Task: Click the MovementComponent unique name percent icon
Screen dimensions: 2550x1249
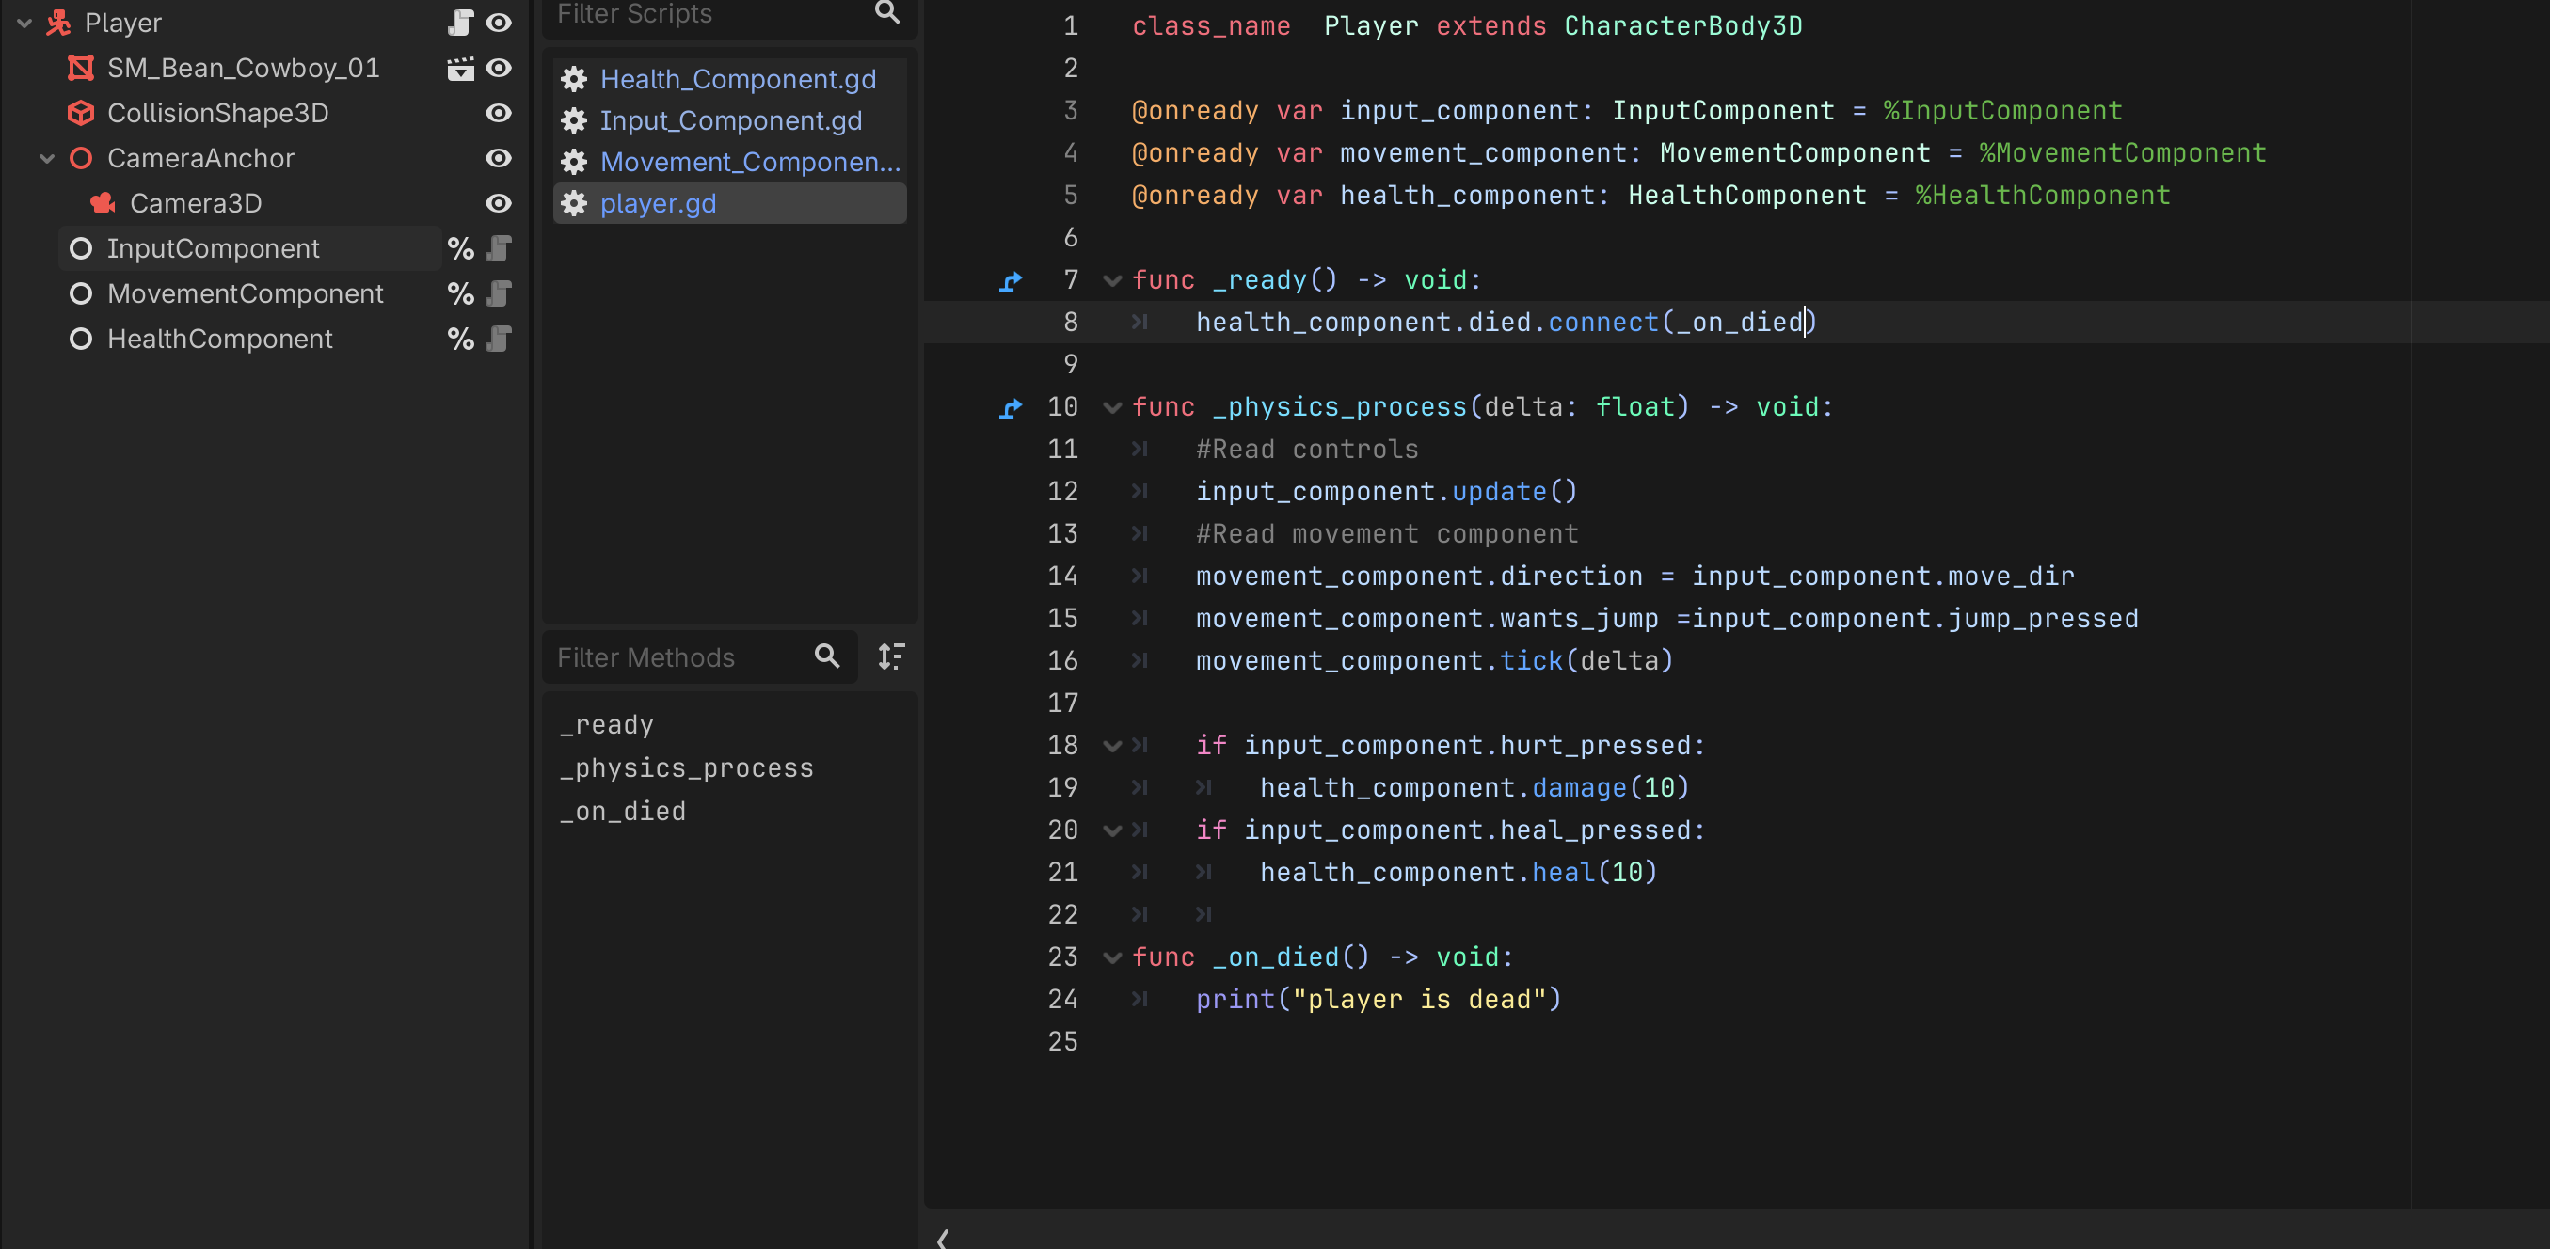Action: click(x=460, y=294)
